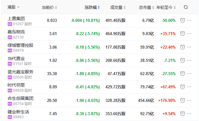
Task: Open 上置集团 stock page
Action: click(x=16, y=18)
